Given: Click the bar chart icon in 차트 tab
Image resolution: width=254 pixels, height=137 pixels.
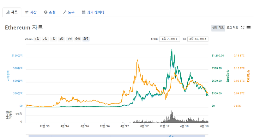Looking at the screenshot, I should (8, 12).
